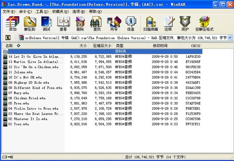Open the 收藏夹(O) menu
This screenshot has height=161, width=234.
tap(60, 11)
